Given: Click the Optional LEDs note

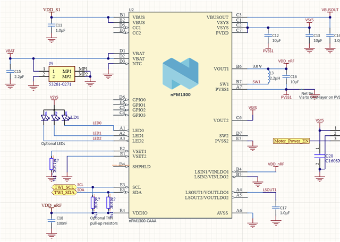Looking at the screenshot, I should 53,143.
